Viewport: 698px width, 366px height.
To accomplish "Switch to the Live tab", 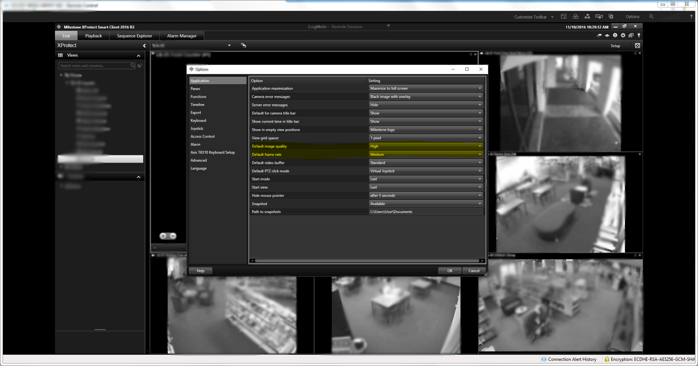I will [x=66, y=36].
